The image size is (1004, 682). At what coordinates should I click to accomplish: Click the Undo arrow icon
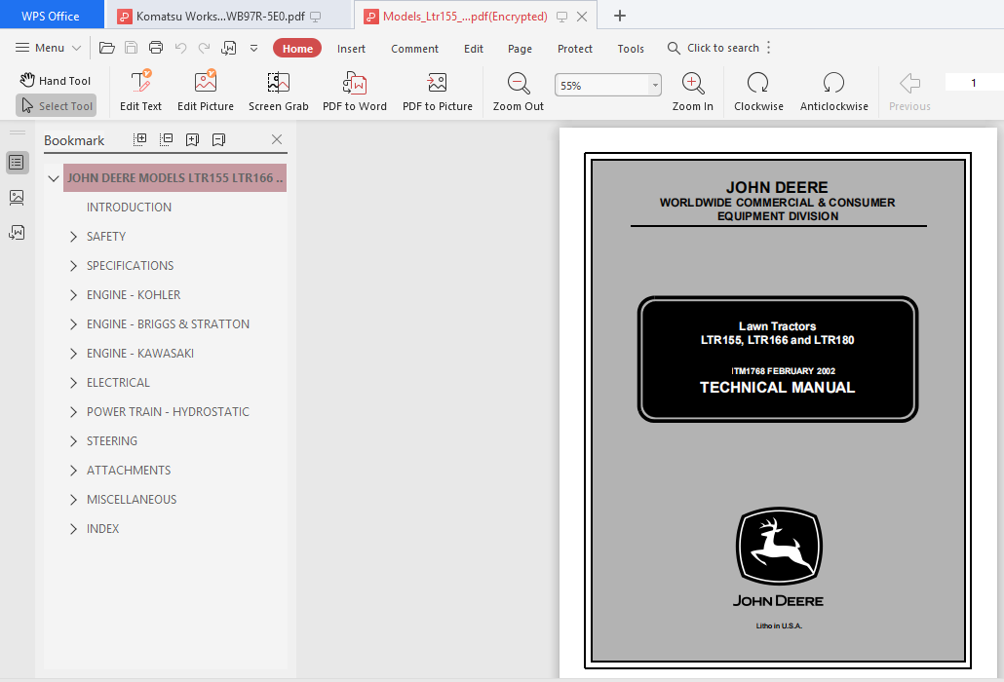tap(180, 48)
